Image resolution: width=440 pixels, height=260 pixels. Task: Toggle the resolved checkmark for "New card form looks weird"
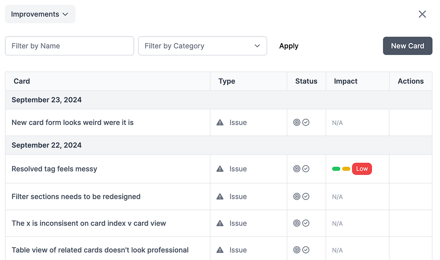(x=306, y=122)
